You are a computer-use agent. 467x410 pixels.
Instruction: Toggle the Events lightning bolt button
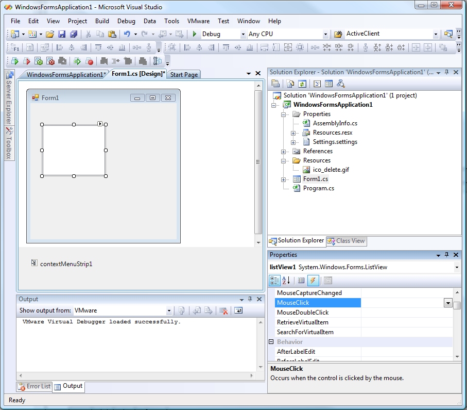pyautogui.click(x=313, y=281)
